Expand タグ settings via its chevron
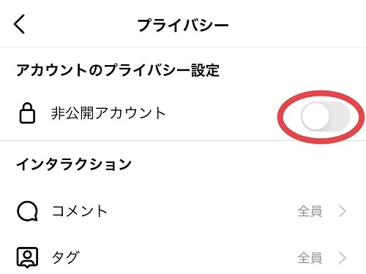This screenshot has height=274, width=366. [343, 258]
